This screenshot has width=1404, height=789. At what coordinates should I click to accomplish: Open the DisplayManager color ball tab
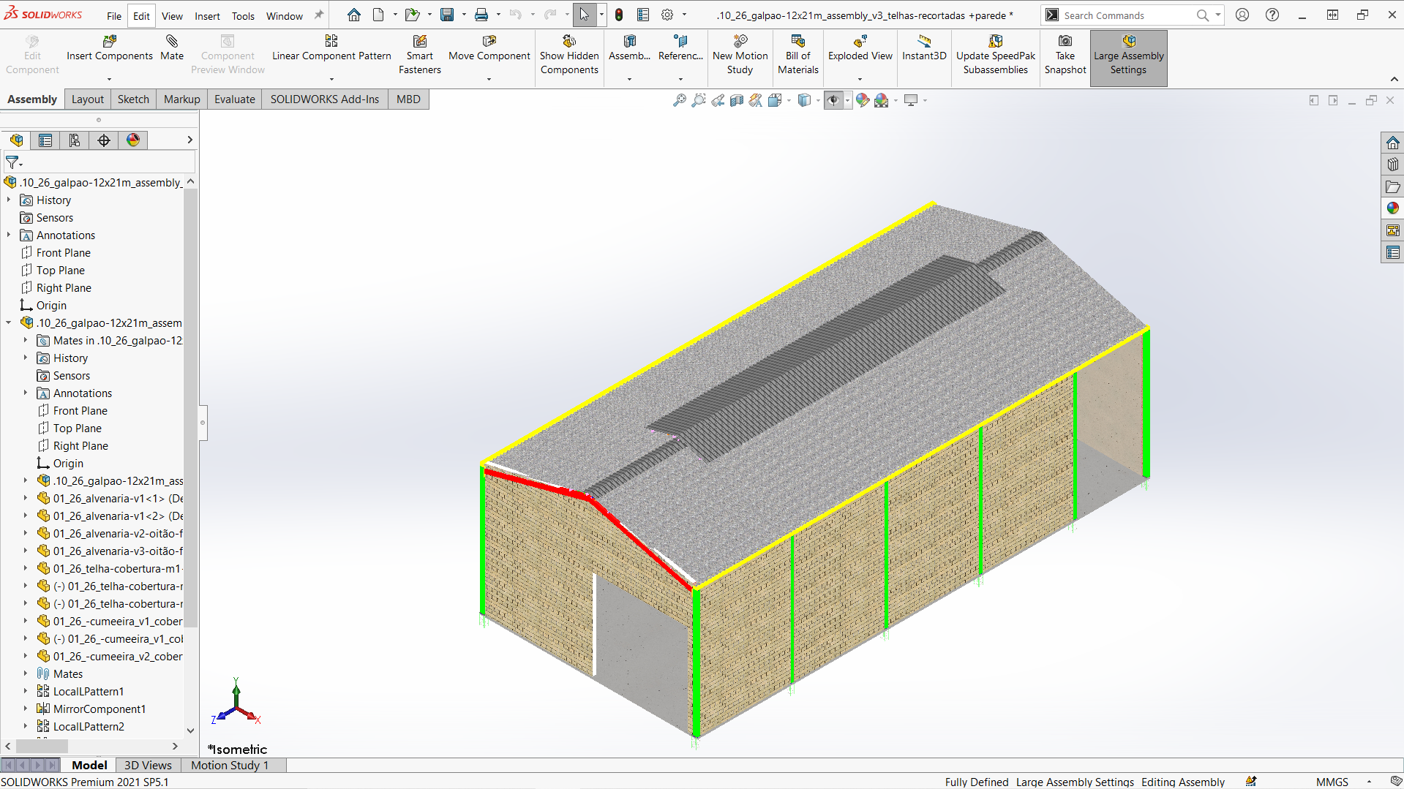point(133,140)
